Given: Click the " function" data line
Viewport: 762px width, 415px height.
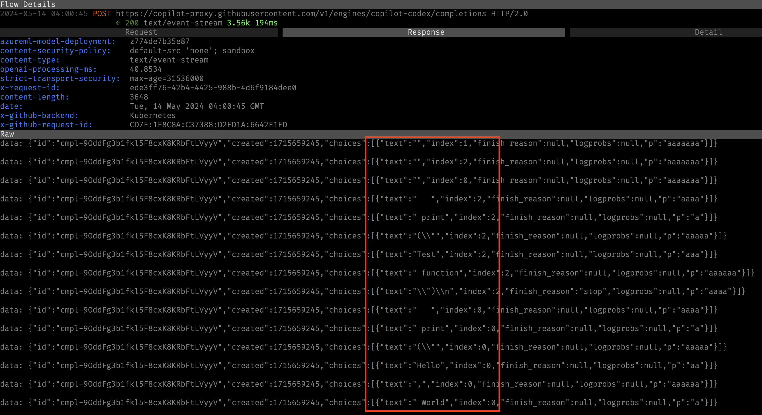Looking at the screenshot, I should pyautogui.click(x=378, y=273).
